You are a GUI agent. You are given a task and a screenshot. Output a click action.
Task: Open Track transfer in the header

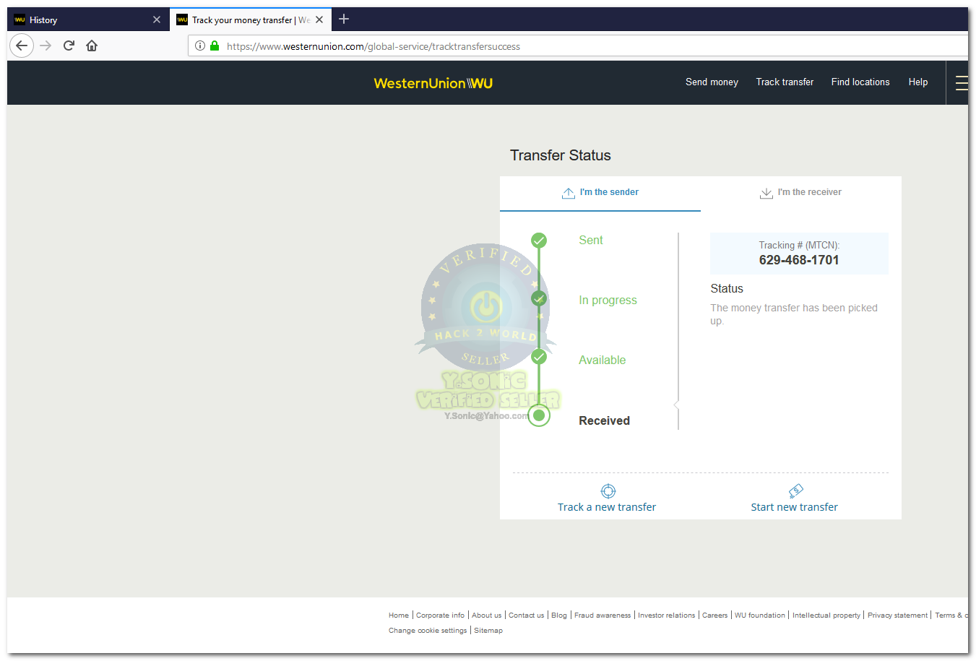785,82
